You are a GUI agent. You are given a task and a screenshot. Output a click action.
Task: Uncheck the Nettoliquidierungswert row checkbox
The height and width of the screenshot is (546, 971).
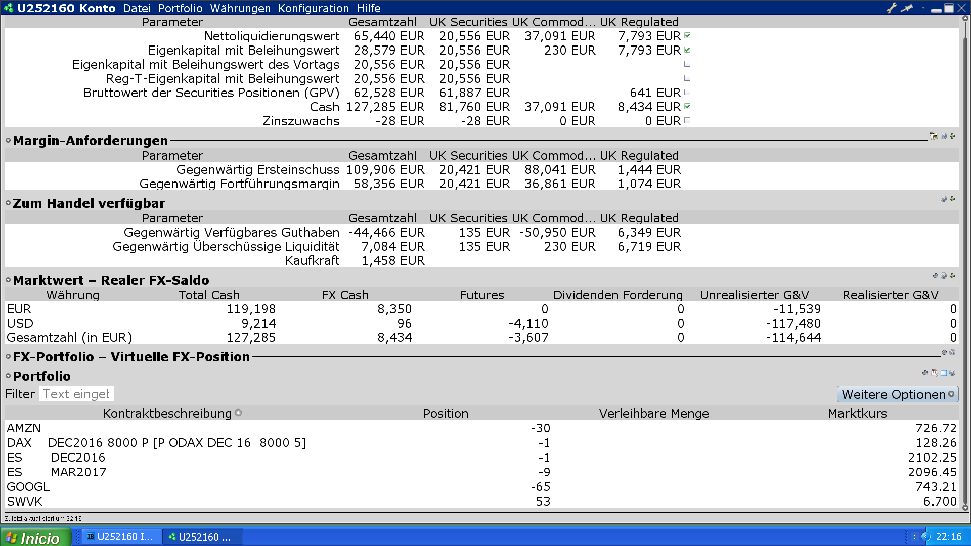[x=687, y=36]
